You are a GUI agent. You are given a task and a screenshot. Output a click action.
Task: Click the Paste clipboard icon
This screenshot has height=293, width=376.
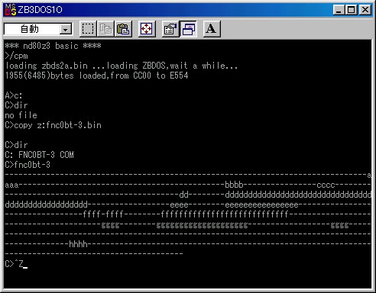123,29
